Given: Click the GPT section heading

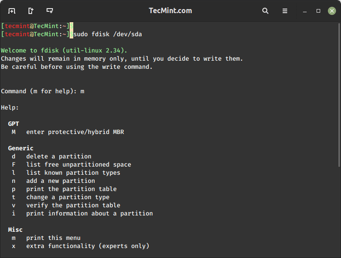Looking at the screenshot, I should pyautogui.click(x=14, y=124).
